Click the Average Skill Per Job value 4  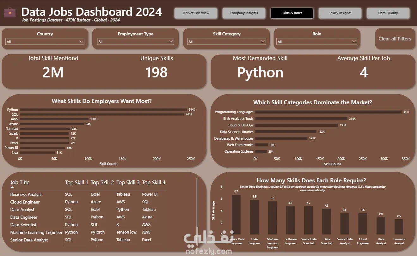(364, 73)
